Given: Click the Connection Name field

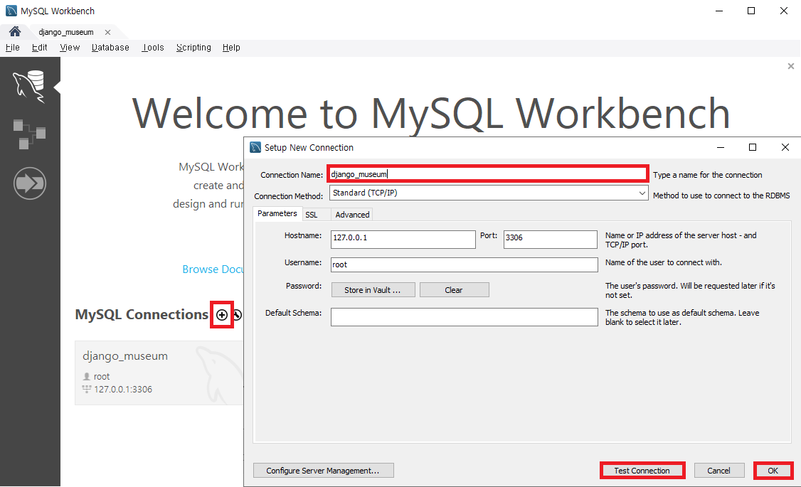Looking at the screenshot, I should coord(488,174).
